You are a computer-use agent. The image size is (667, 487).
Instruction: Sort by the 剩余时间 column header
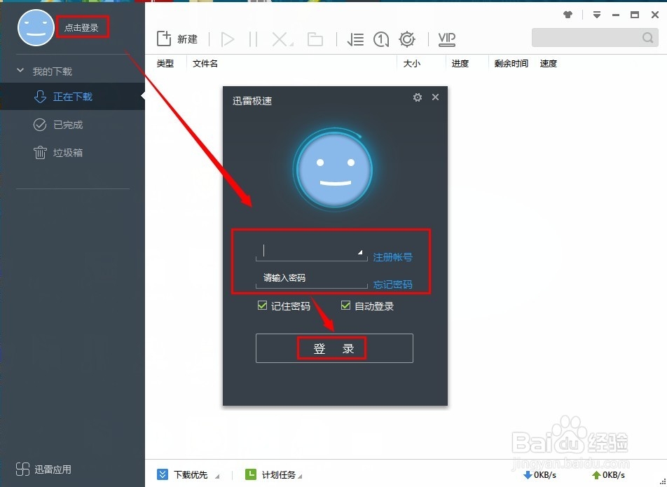tap(511, 63)
